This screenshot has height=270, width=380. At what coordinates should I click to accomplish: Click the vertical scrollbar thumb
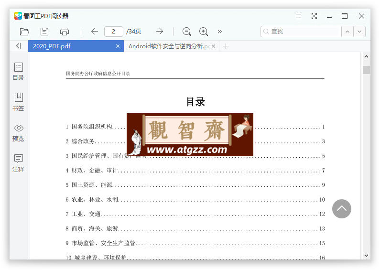[x=366, y=70]
